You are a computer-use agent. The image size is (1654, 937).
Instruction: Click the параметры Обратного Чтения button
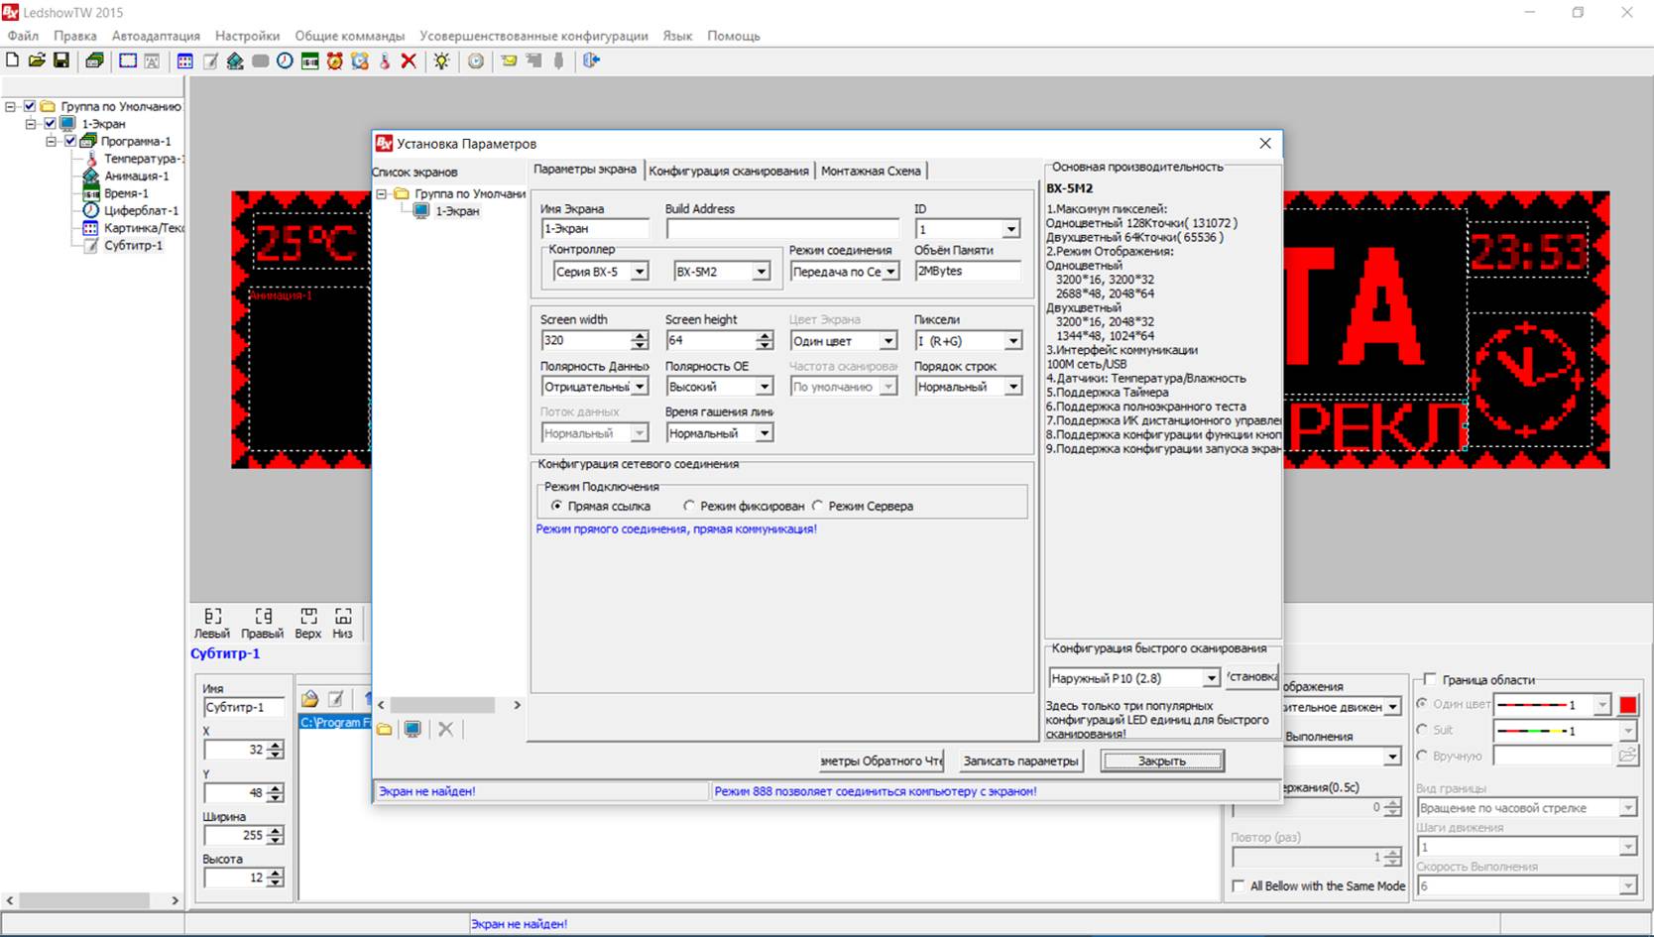pos(882,761)
